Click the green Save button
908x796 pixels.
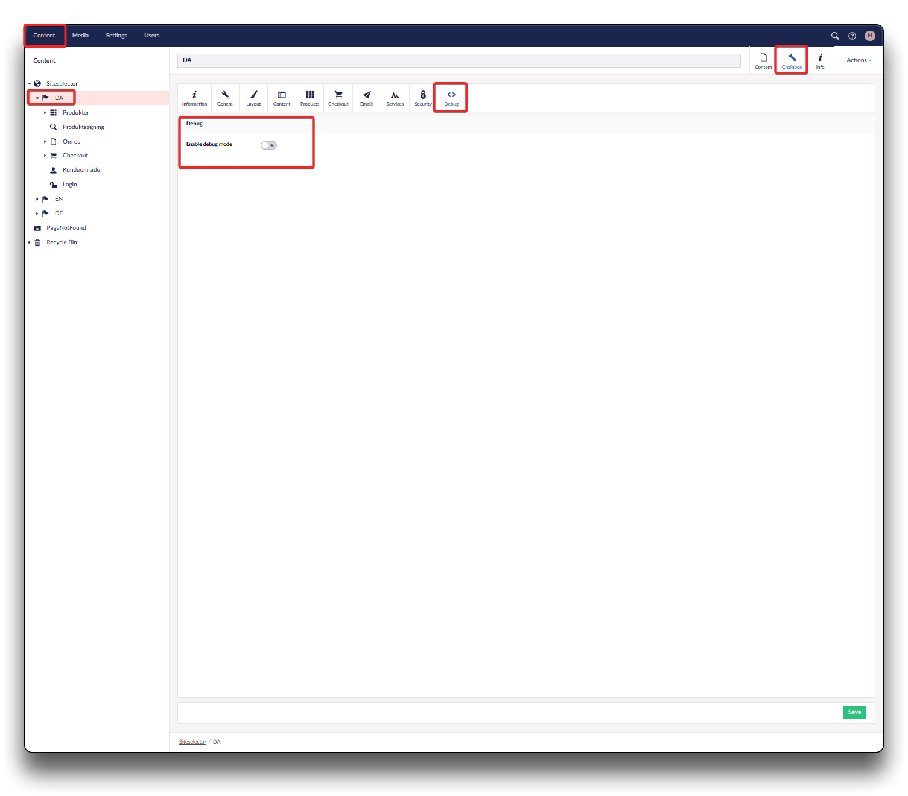[854, 712]
